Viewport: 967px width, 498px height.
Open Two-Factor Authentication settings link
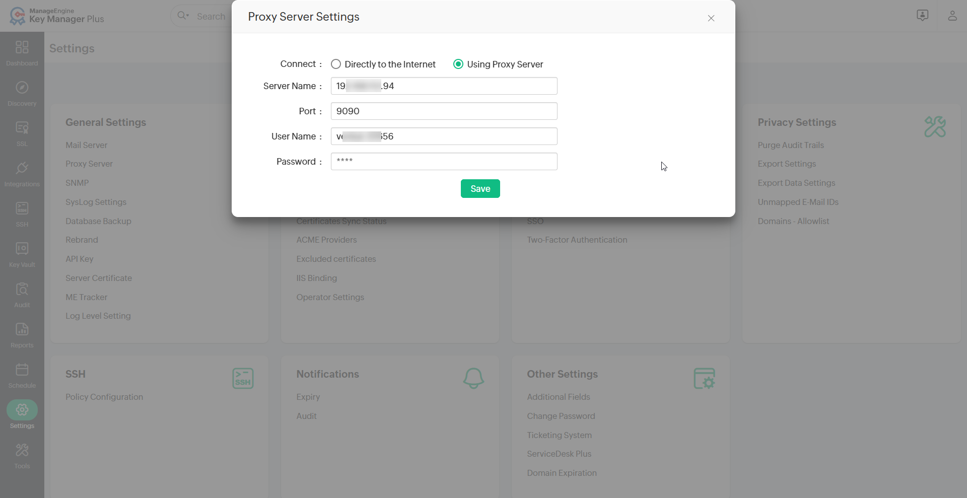point(577,240)
